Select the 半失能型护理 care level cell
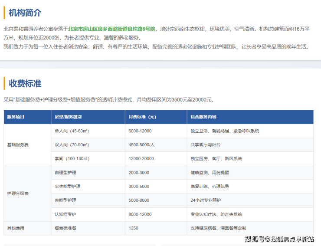Viewport: 321px width, 246px height. click(x=67, y=187)
